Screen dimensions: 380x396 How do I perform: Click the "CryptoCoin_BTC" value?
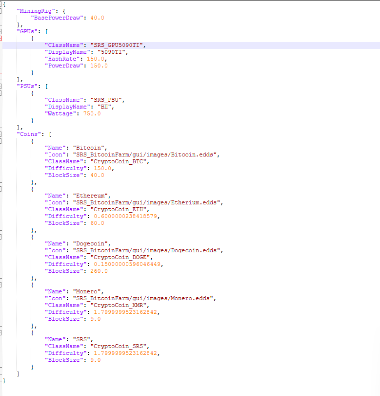pyautogui.click(x=118, y=161)
